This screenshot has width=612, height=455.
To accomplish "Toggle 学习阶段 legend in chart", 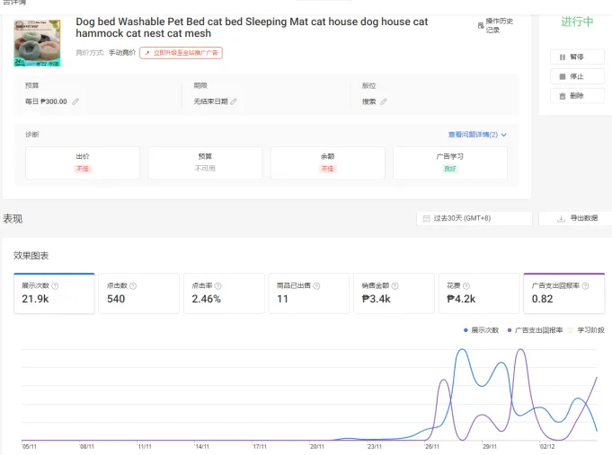I will 586,330.
